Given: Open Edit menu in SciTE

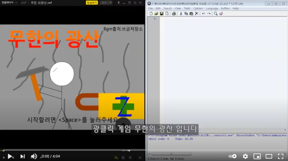Looking at the screenshot, I should point(158,8).
